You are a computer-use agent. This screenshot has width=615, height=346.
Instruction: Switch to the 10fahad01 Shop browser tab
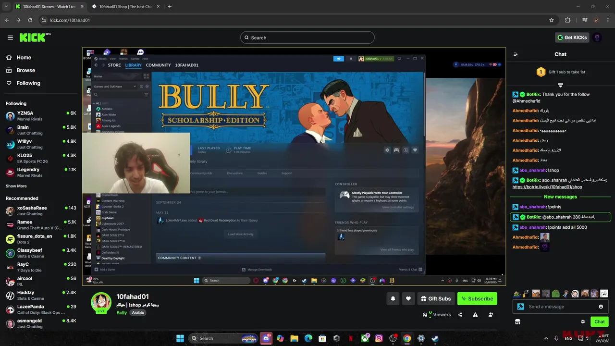pyautogui.click(x=126, y=7)
